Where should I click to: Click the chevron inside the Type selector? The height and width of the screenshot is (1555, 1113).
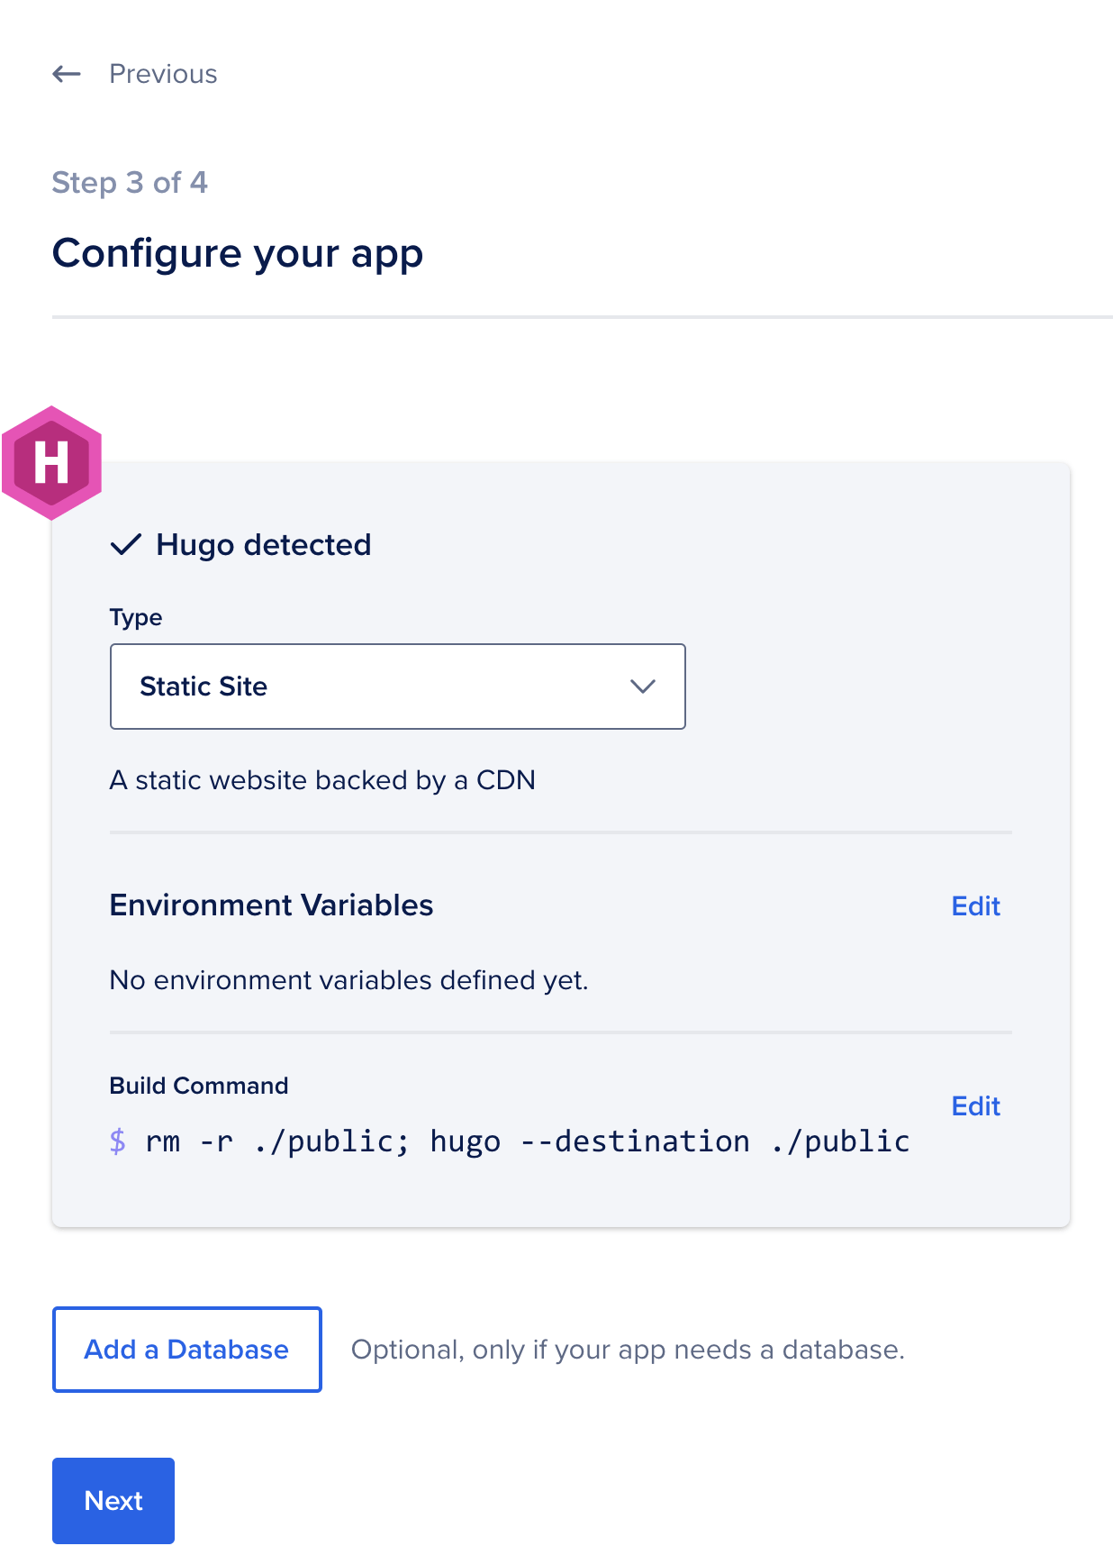[x=642, y=687]
